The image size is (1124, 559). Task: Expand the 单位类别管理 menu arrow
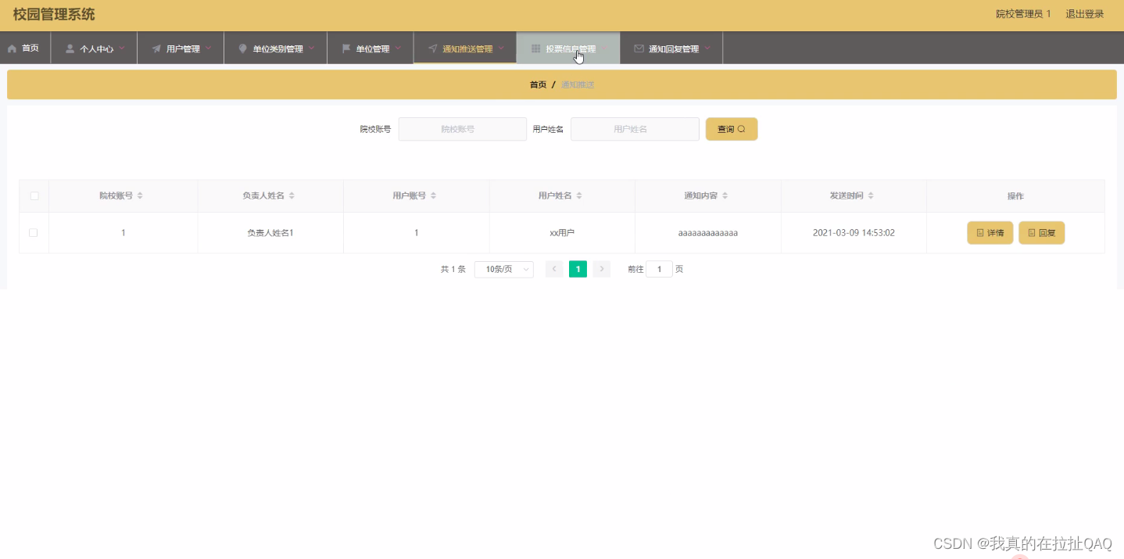[x=312, y=48]
